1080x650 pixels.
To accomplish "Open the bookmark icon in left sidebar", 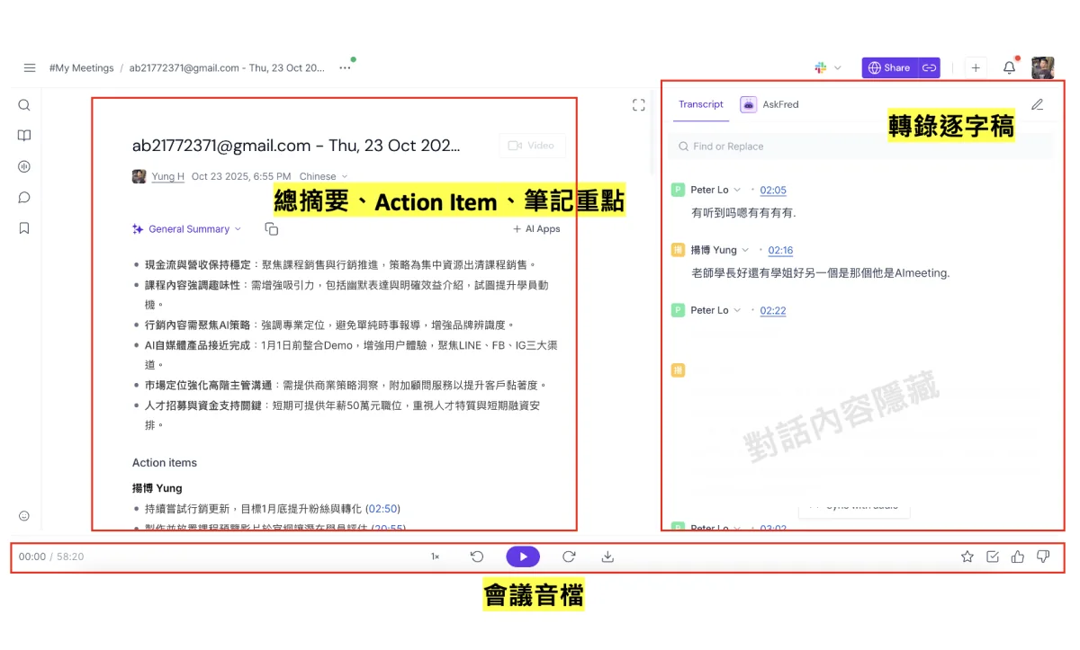I will coord(24,228).
